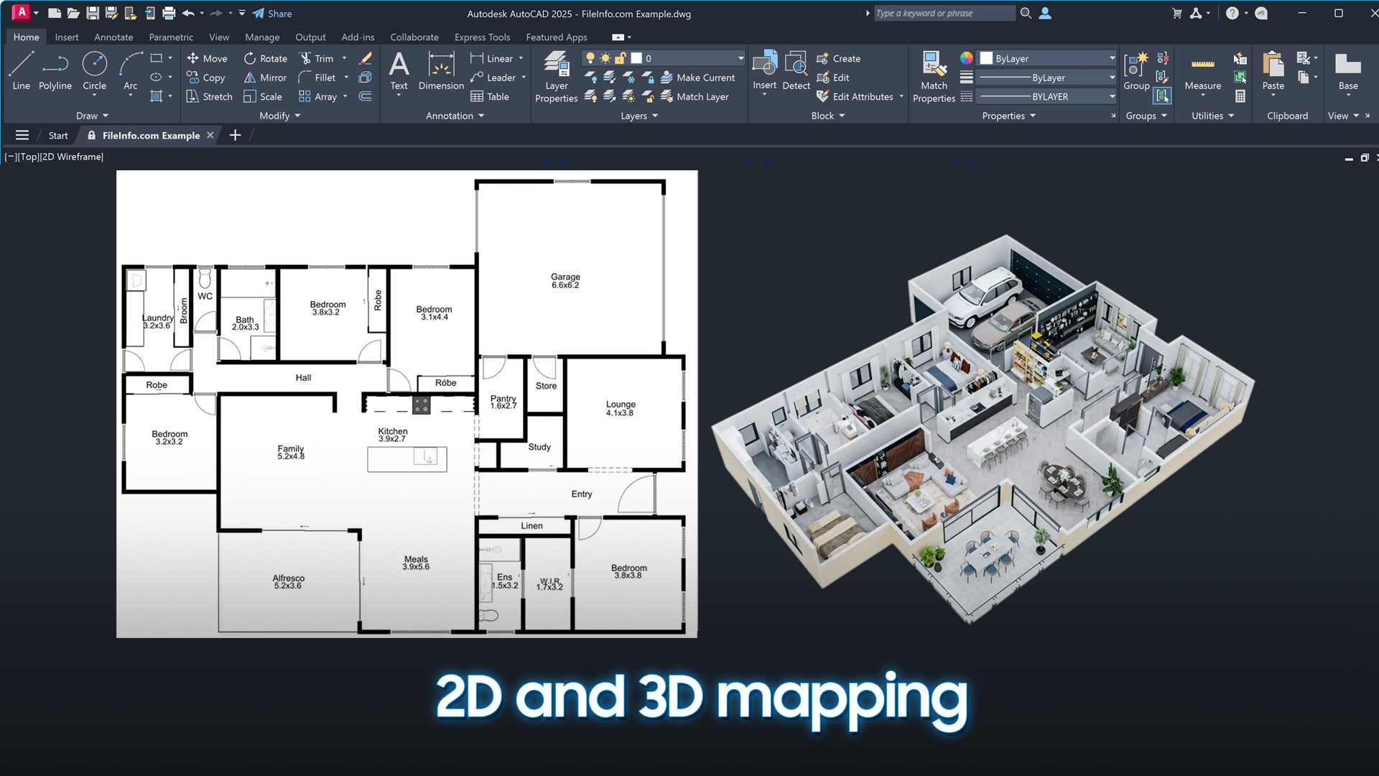Open the Match Properties tool
Viewport: 1379px width, 776px height.
click(x=933, y=75)
